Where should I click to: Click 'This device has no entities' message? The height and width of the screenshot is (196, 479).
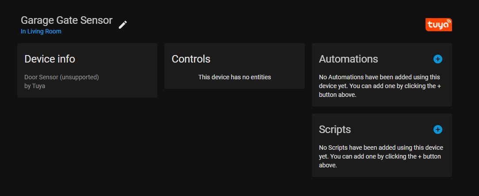coord(235,78)
